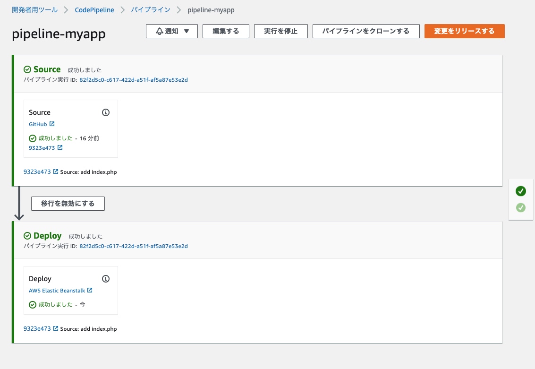
Task: Disable transition with 移行を無効にする button
Action: click(68, 204)
